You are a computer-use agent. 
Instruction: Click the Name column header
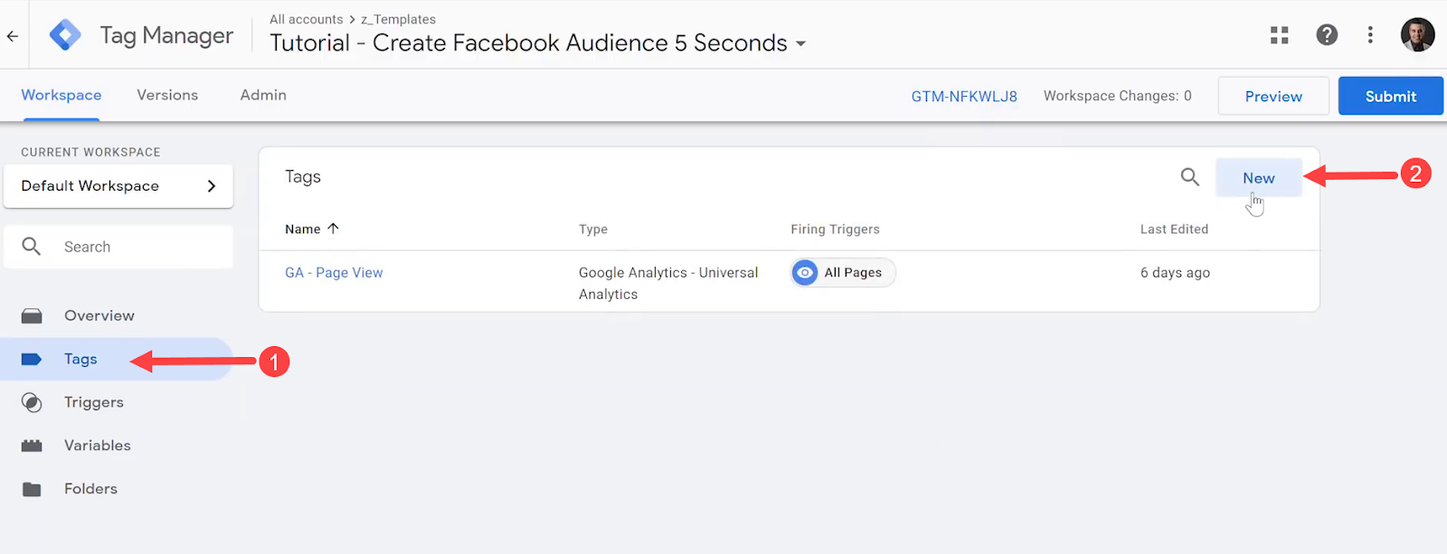pos(302,229)
